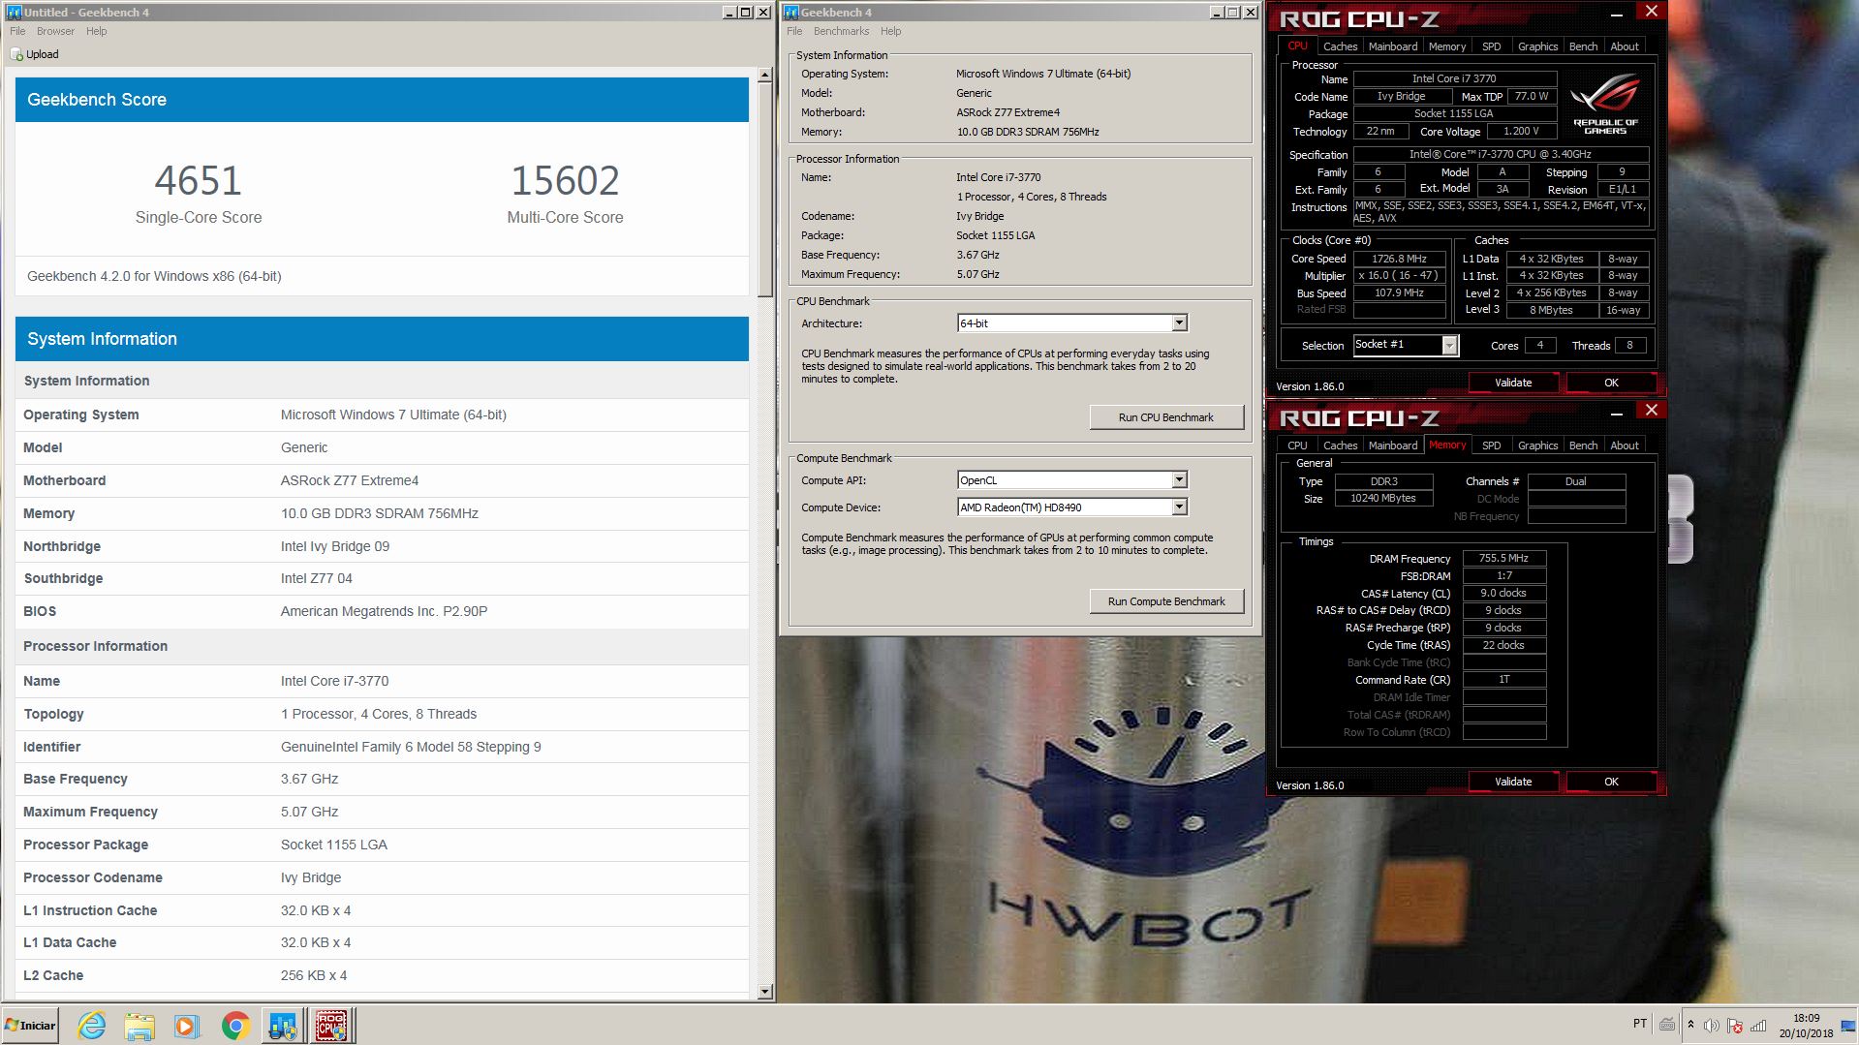Click the Single-Core Score 4651
This screenshot has height=1045, width=1859.
click(199, 181)
